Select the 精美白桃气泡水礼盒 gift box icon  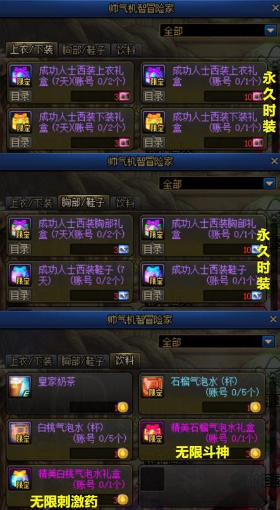pos(20,479)
